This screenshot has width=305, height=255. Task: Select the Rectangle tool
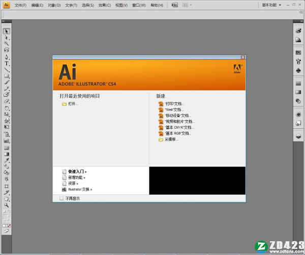tap(7, 76)
